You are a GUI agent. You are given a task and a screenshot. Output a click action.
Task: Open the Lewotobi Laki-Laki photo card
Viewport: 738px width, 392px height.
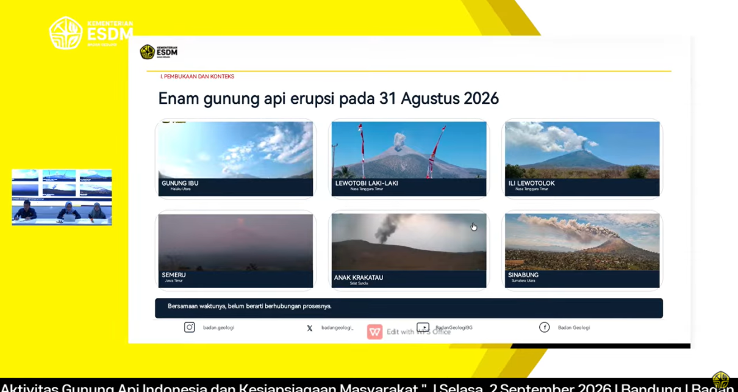coord(409,159)
